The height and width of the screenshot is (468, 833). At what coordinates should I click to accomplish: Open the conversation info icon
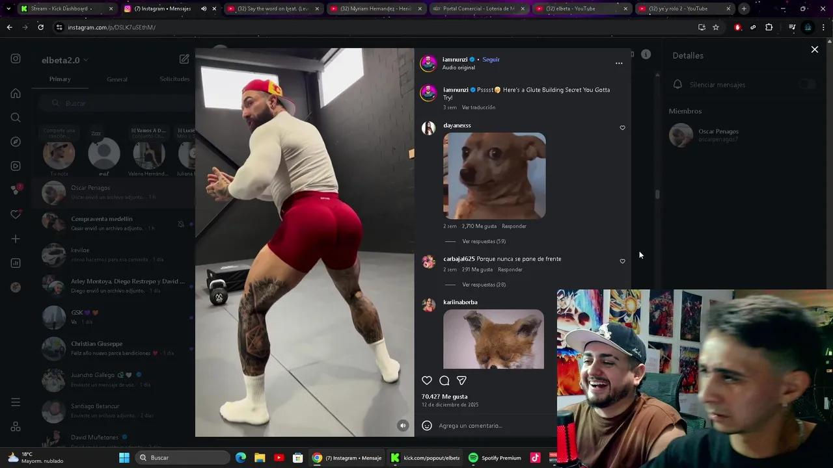646,55
